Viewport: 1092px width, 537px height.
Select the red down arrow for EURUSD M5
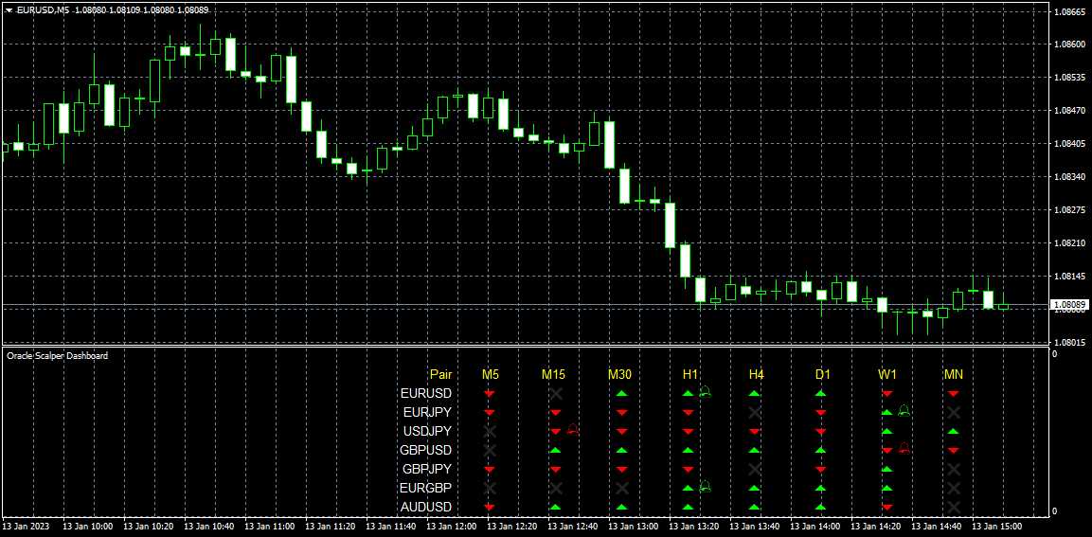(489, 394)
